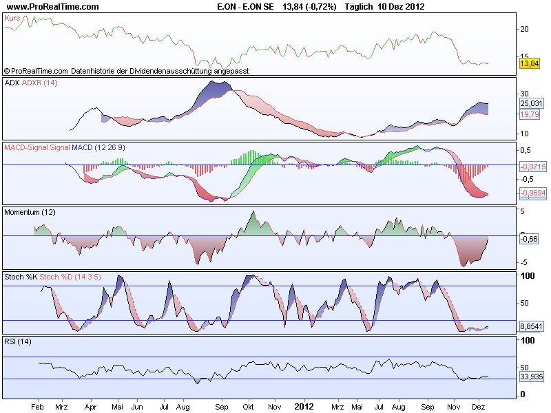Screen dimensions: 551x413
Task: Click the Feb marker on time axis
Action: tap(37, 407)
